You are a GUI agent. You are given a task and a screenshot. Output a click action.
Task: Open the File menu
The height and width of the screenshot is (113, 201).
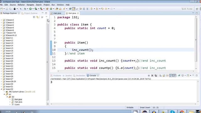pyautogui.click(x=1, y=5)
